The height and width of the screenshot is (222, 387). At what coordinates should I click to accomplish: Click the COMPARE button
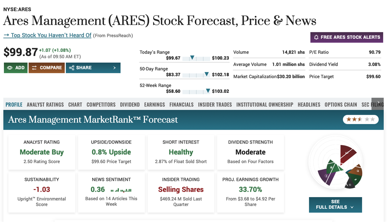[x=47, y=68]
